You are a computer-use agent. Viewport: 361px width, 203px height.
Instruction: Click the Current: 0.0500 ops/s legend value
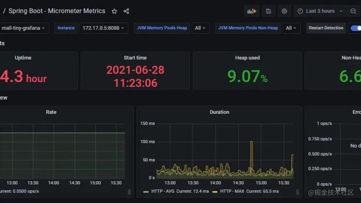pyautogui.click(x=19, y=191)
